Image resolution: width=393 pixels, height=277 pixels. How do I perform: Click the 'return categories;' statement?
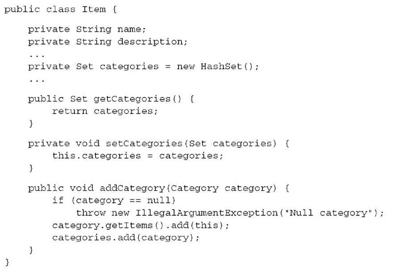105,111
